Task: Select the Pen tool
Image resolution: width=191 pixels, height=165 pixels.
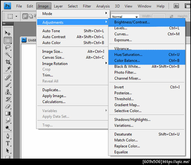Action: [8, 136]
